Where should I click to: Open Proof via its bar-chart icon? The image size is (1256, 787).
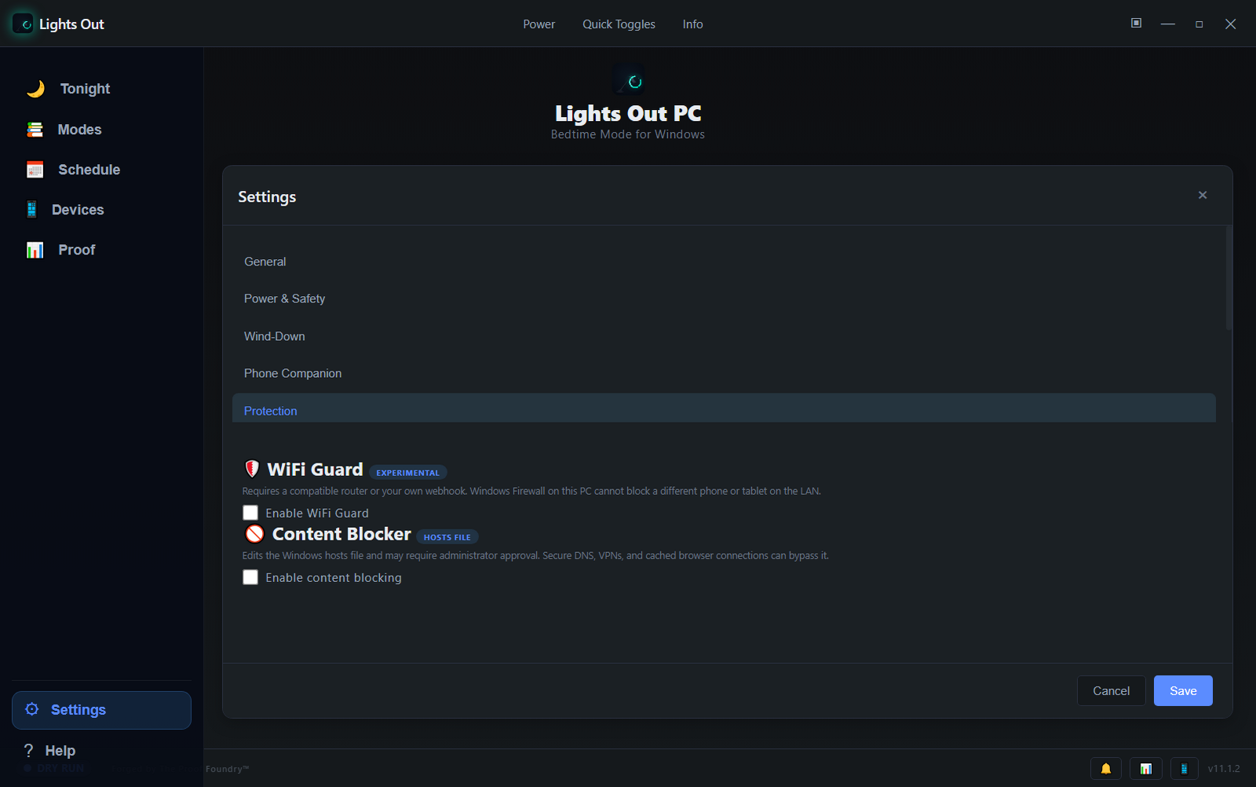pos(35,250)
